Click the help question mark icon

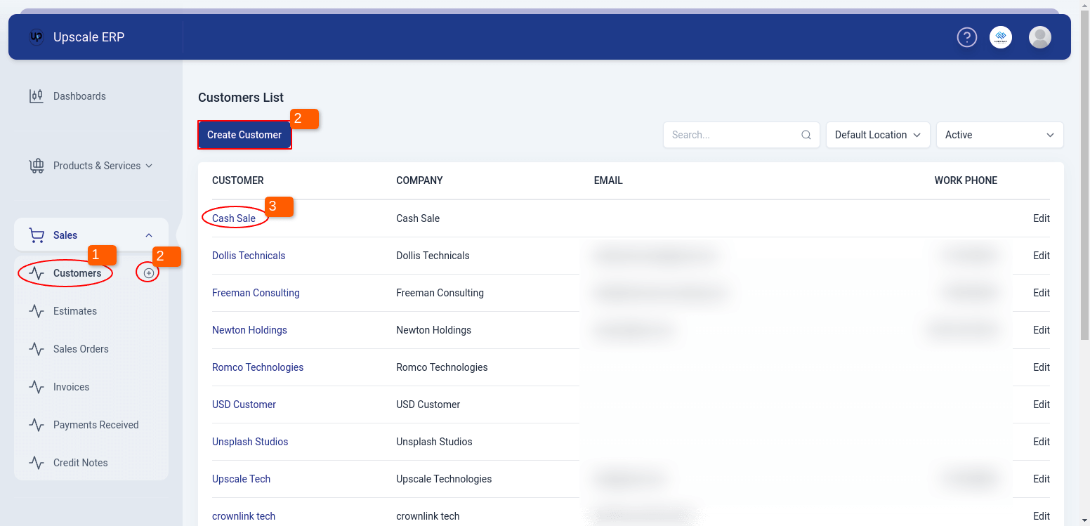[x=967, y=37]
